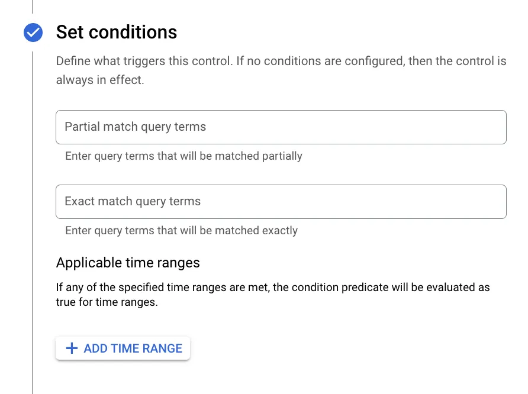
Task: Click the 'Exact match query terms' placeholder label
Action: pos(133,202)
